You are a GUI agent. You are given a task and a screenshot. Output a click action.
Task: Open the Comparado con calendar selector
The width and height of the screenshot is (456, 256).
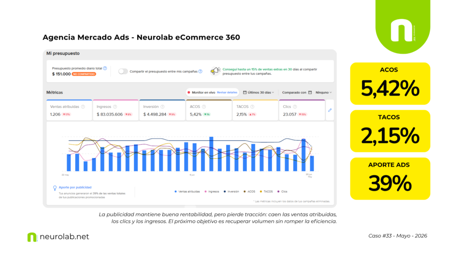[x=310, y=92]
